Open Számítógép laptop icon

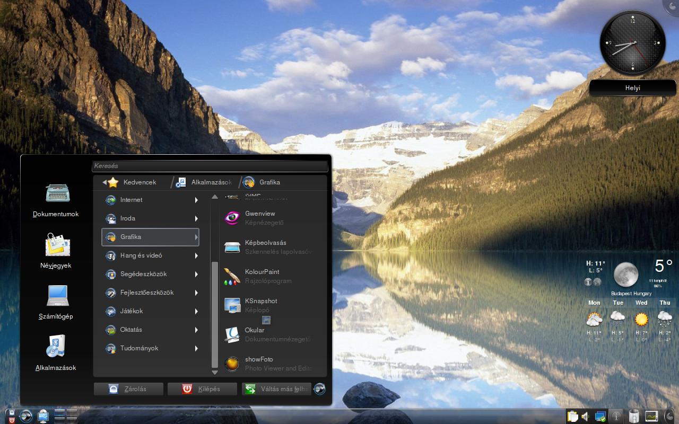click(57, 296)
